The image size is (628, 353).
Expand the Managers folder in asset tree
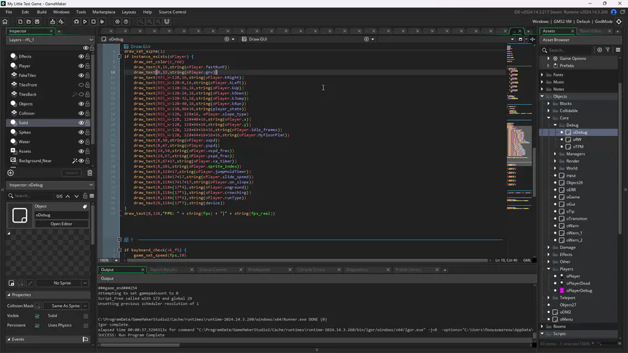555,153
